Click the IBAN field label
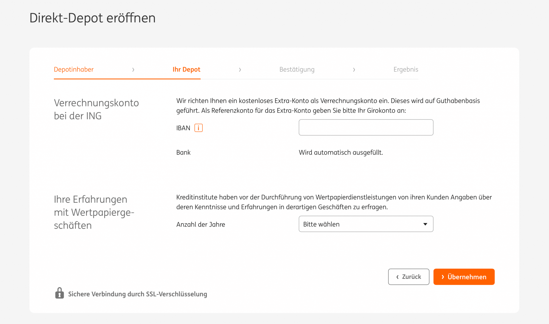 [183, 128]
